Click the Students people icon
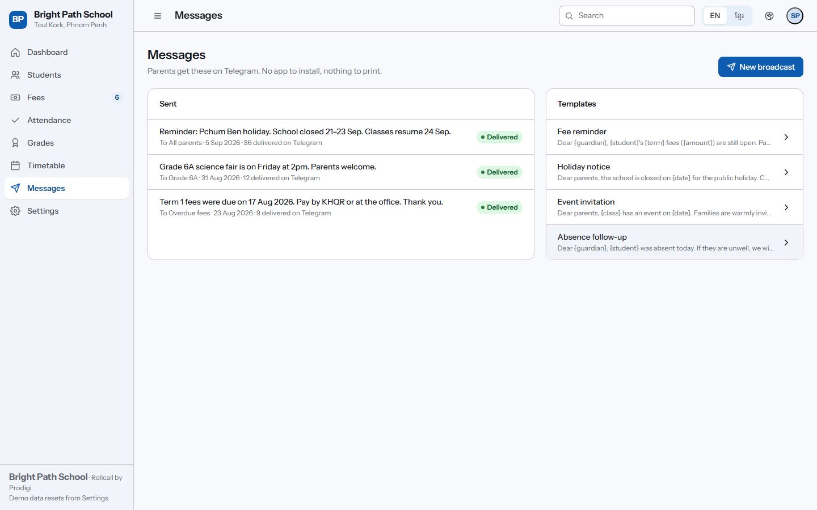This screenshot has width=817, height=510. [15, 75]
